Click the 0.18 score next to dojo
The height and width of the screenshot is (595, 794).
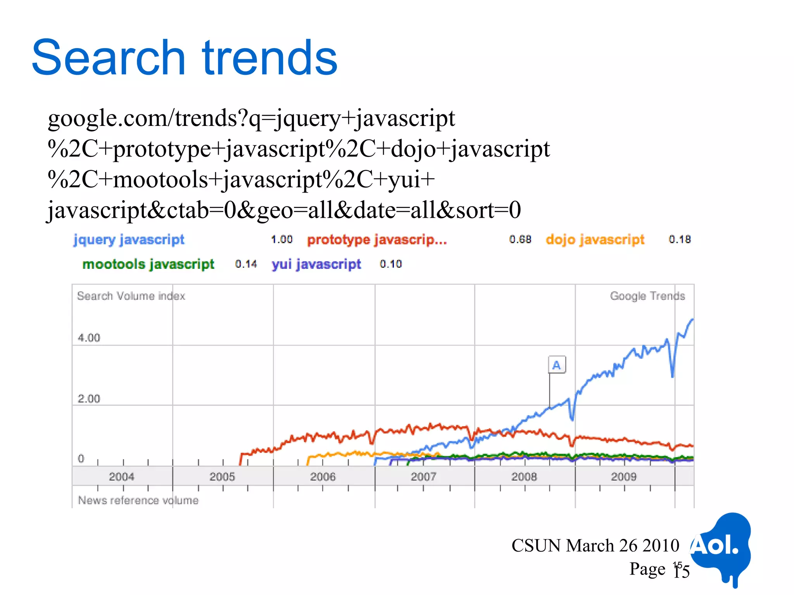point(680,239)
